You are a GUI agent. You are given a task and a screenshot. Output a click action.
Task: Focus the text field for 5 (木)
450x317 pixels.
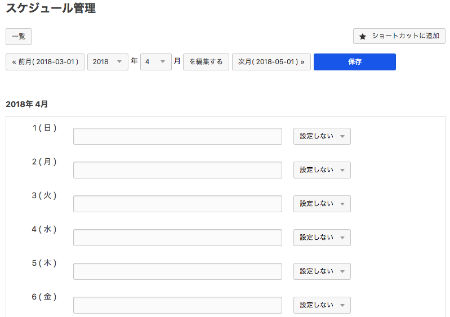[177, 271]
